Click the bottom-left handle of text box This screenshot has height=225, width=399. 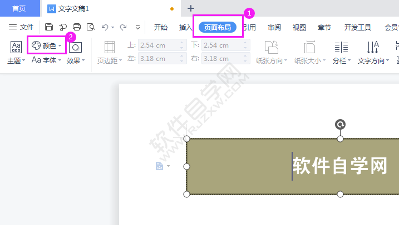click(x=186, y=194)
